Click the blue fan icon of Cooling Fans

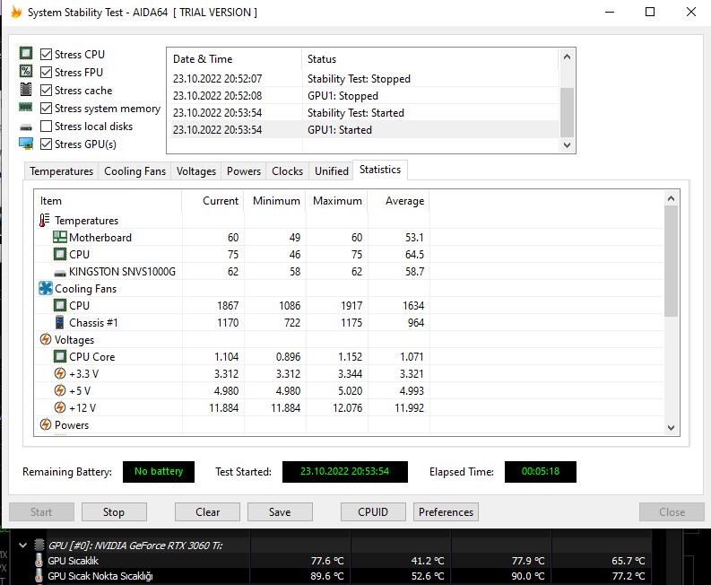coord(46,288)
